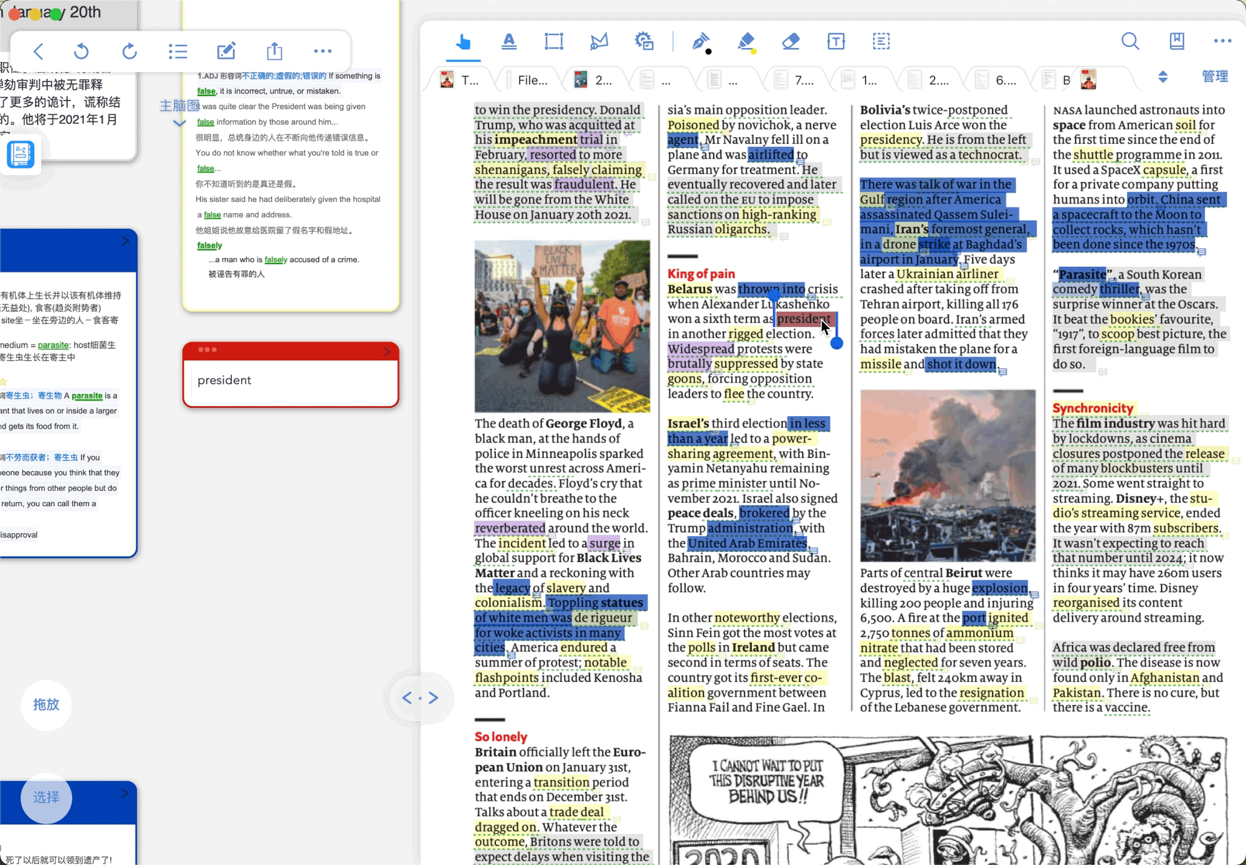
Task: Select the text highlight tool
Action: coord(509,42)
